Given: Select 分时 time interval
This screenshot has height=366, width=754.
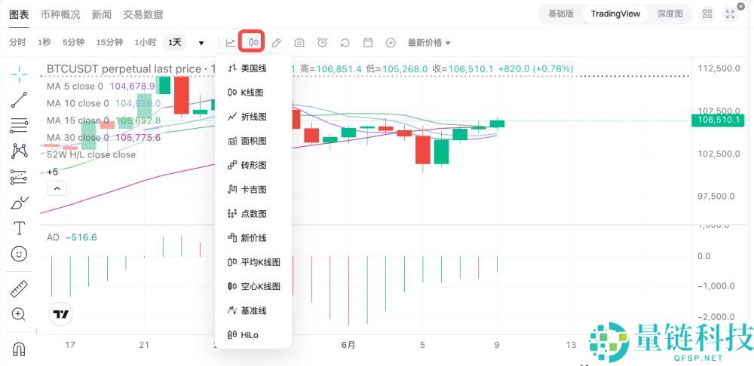Looking at the screenshot, I should [17, 42].
